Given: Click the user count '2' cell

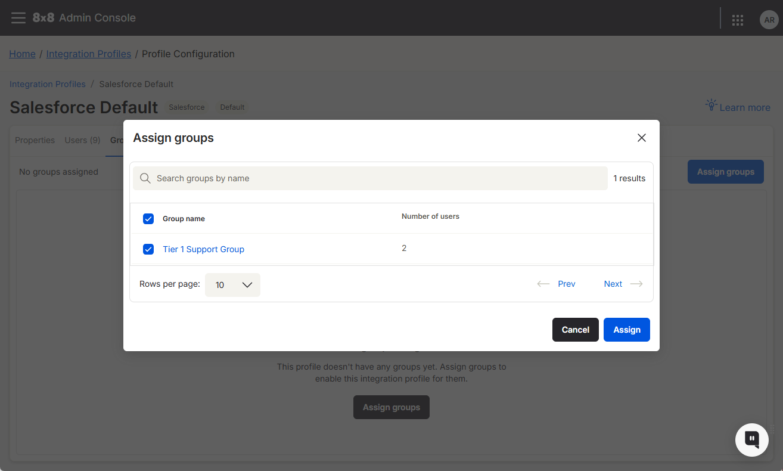Looking at the screenshot, I should [x=404, y=248].
